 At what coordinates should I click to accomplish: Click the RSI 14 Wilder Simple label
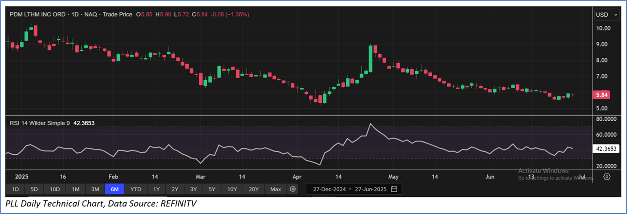tap(40, 123)
